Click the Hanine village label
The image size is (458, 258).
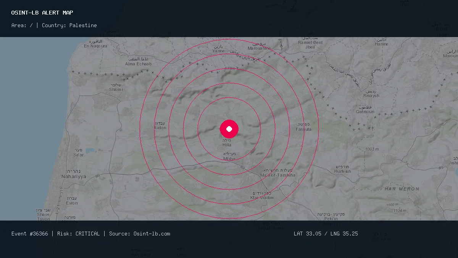click(381, 42)
